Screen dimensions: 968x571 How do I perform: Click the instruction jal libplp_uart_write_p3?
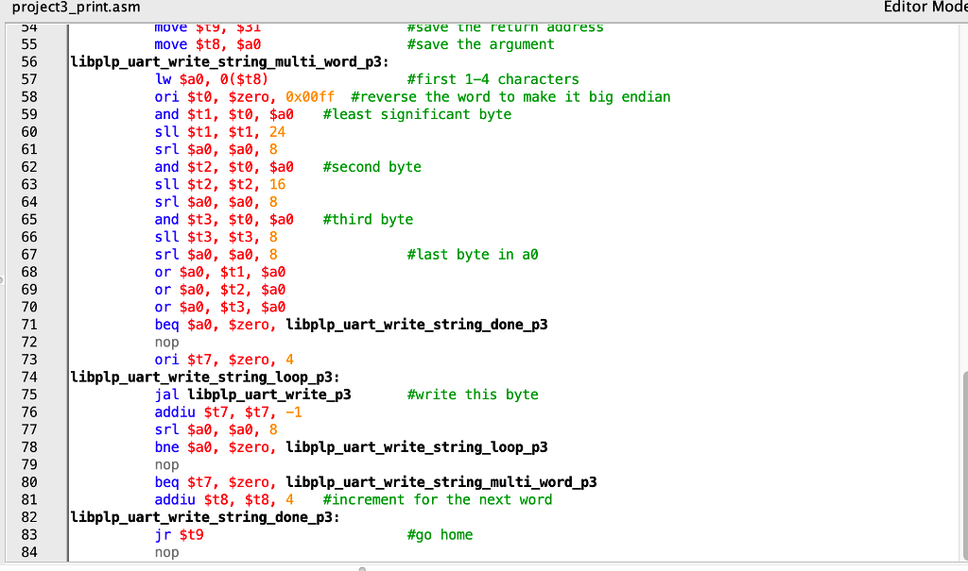253,395
